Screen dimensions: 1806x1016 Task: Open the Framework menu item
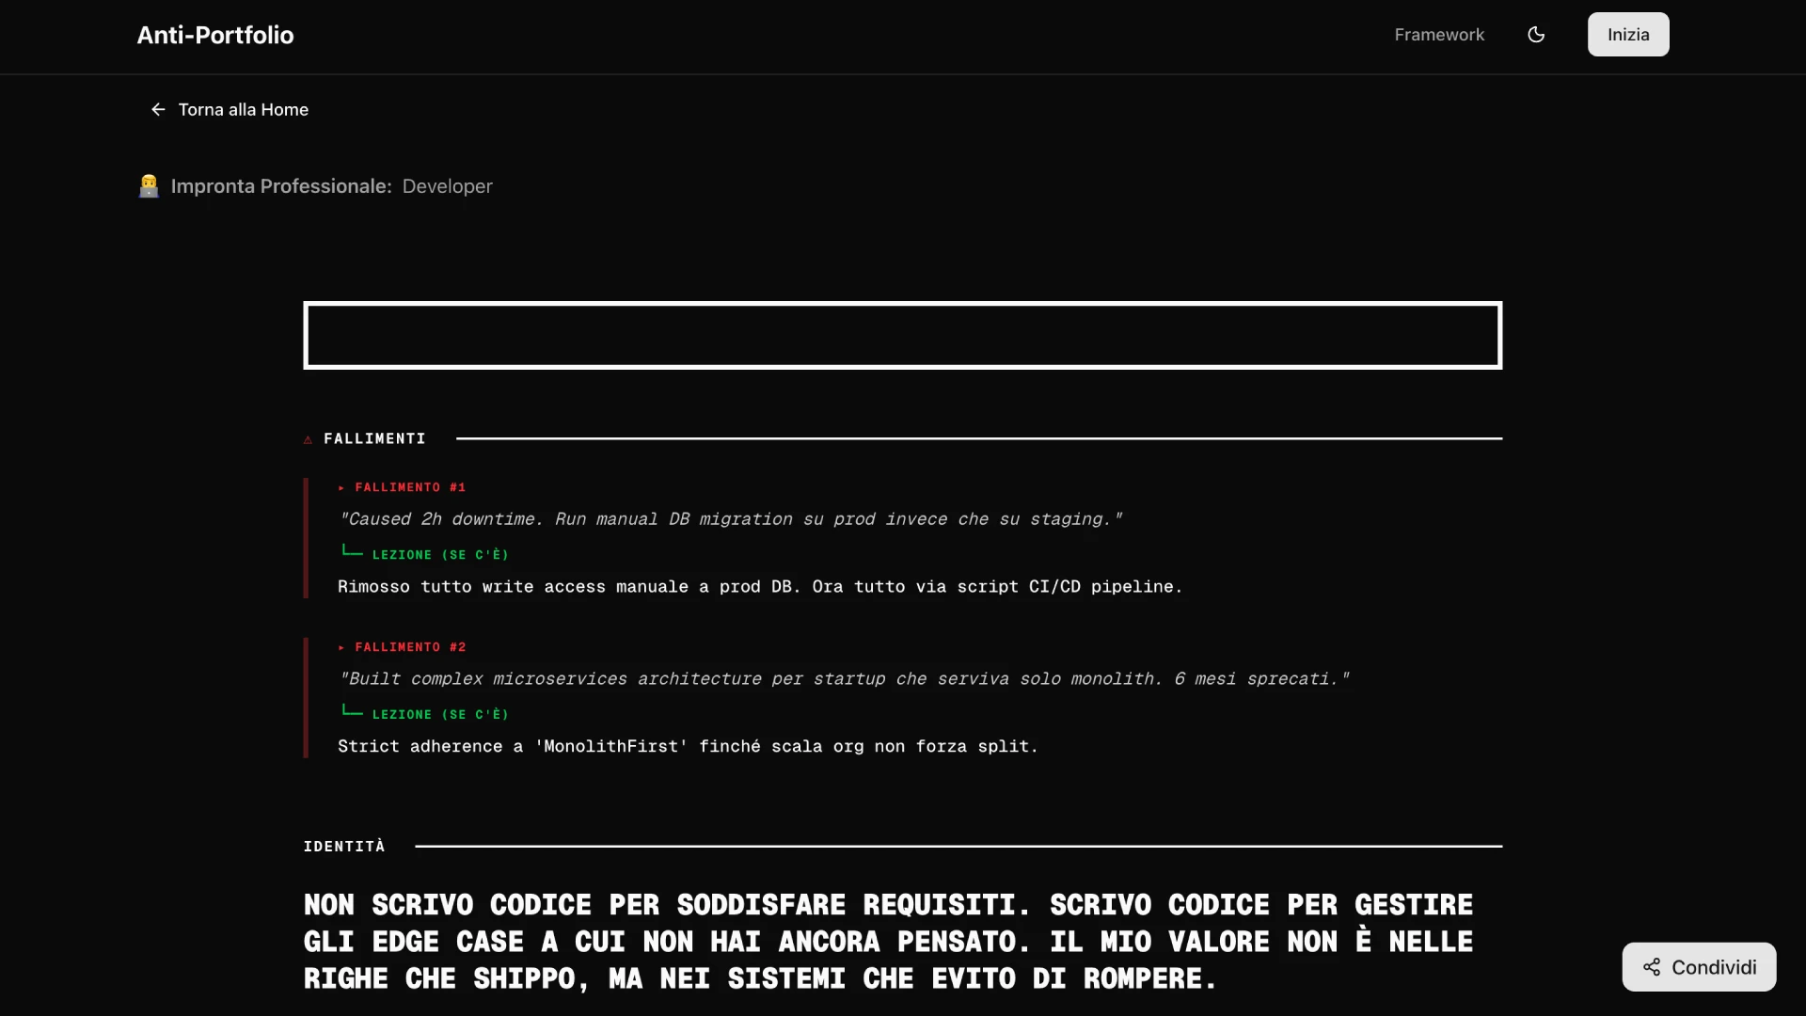(x=1439, y=35)
